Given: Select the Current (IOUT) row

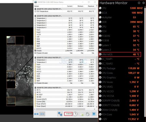Looking at the screenshot, I should [65, 99].
